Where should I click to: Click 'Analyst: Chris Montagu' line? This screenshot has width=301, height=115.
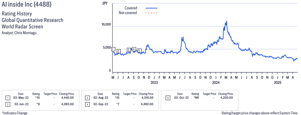tap(19, 33)
